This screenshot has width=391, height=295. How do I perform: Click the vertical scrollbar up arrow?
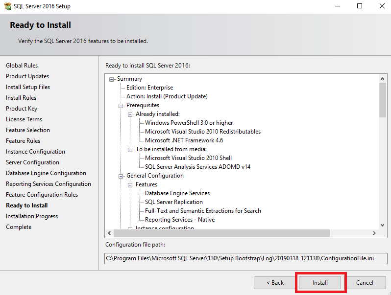(382, 79)
